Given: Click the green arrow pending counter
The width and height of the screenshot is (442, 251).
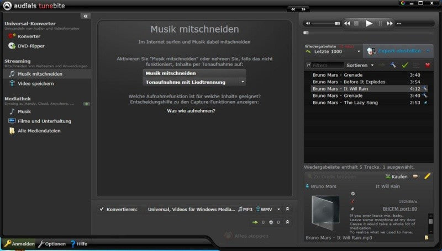Looking at the screenshot, I should pos(258,222).
